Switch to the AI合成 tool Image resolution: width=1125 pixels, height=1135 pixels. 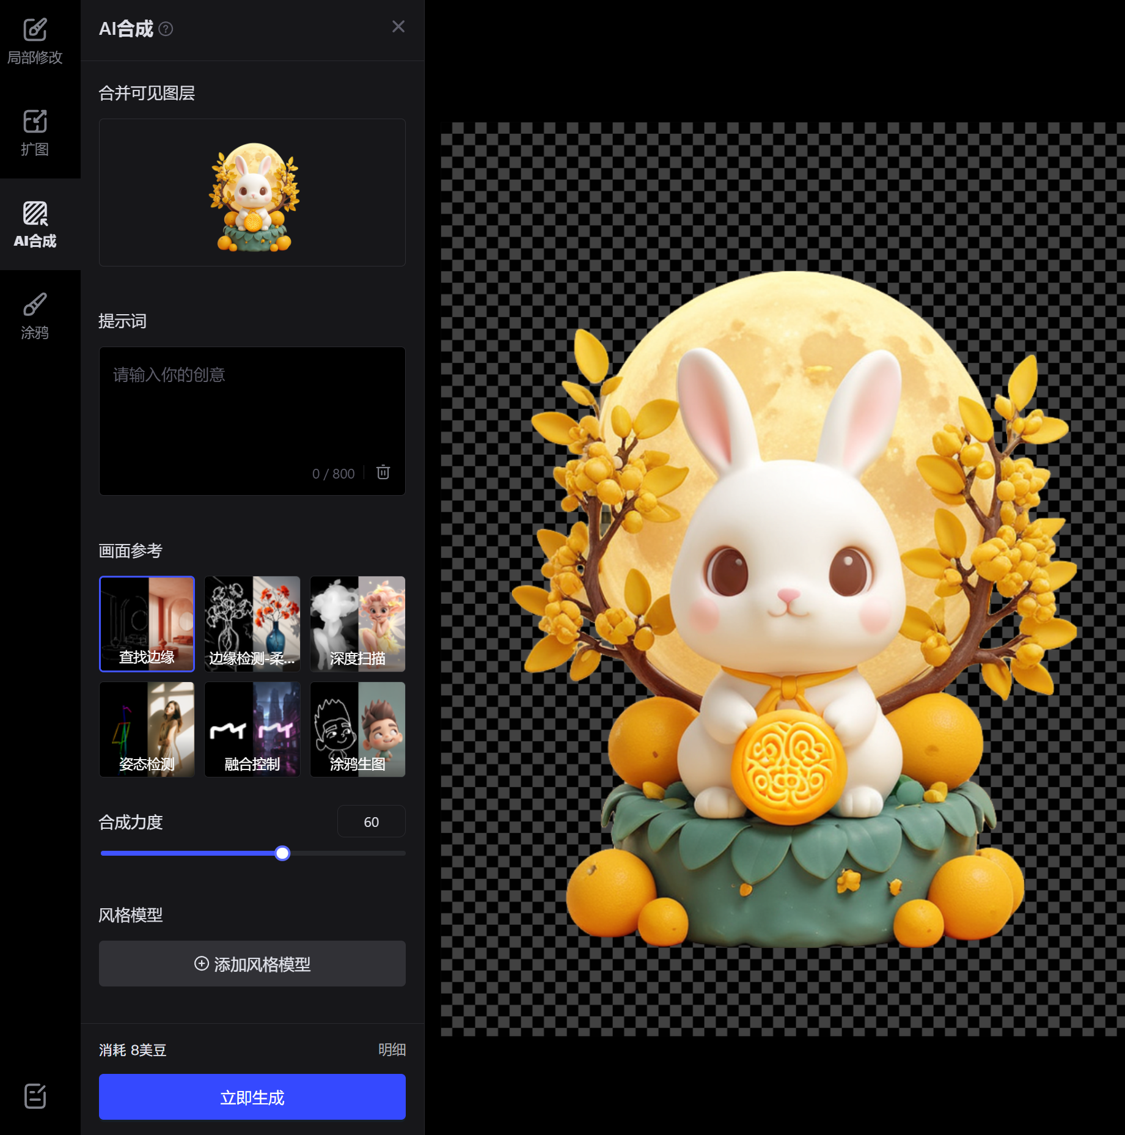[35, 224]
